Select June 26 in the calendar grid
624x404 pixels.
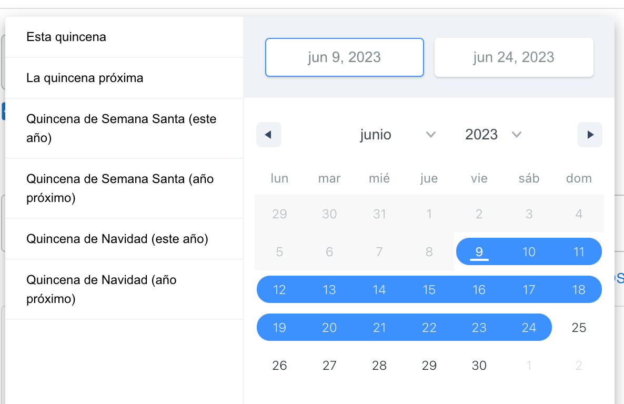coord(279,365)
